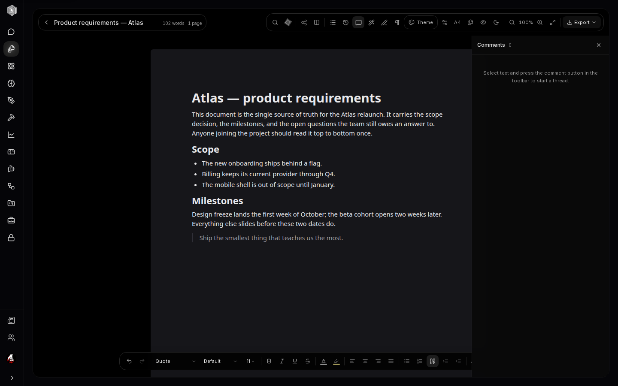Image resolution: width=618 pixels, height=386 pixels.
Task: Click the share icon in the toolbar
Action: tap(304, 23)
